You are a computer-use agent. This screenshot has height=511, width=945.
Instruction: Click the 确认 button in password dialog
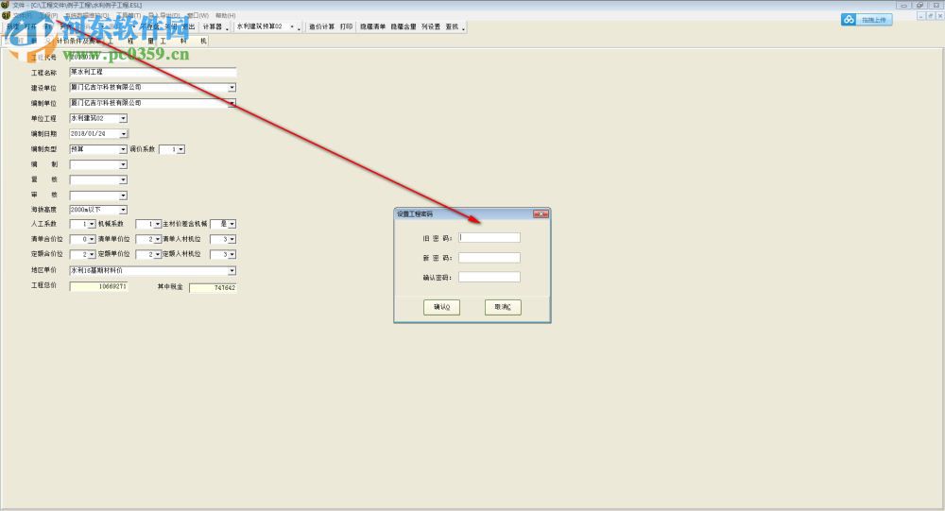pos(441,307)
